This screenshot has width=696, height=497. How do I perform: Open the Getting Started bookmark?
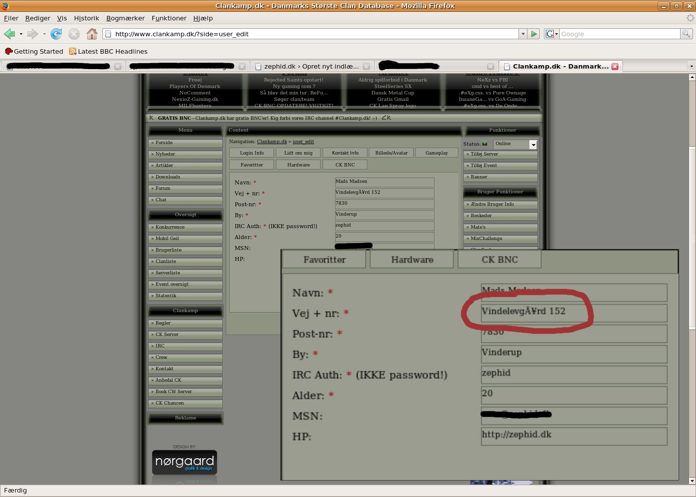[x=34, y=51]
